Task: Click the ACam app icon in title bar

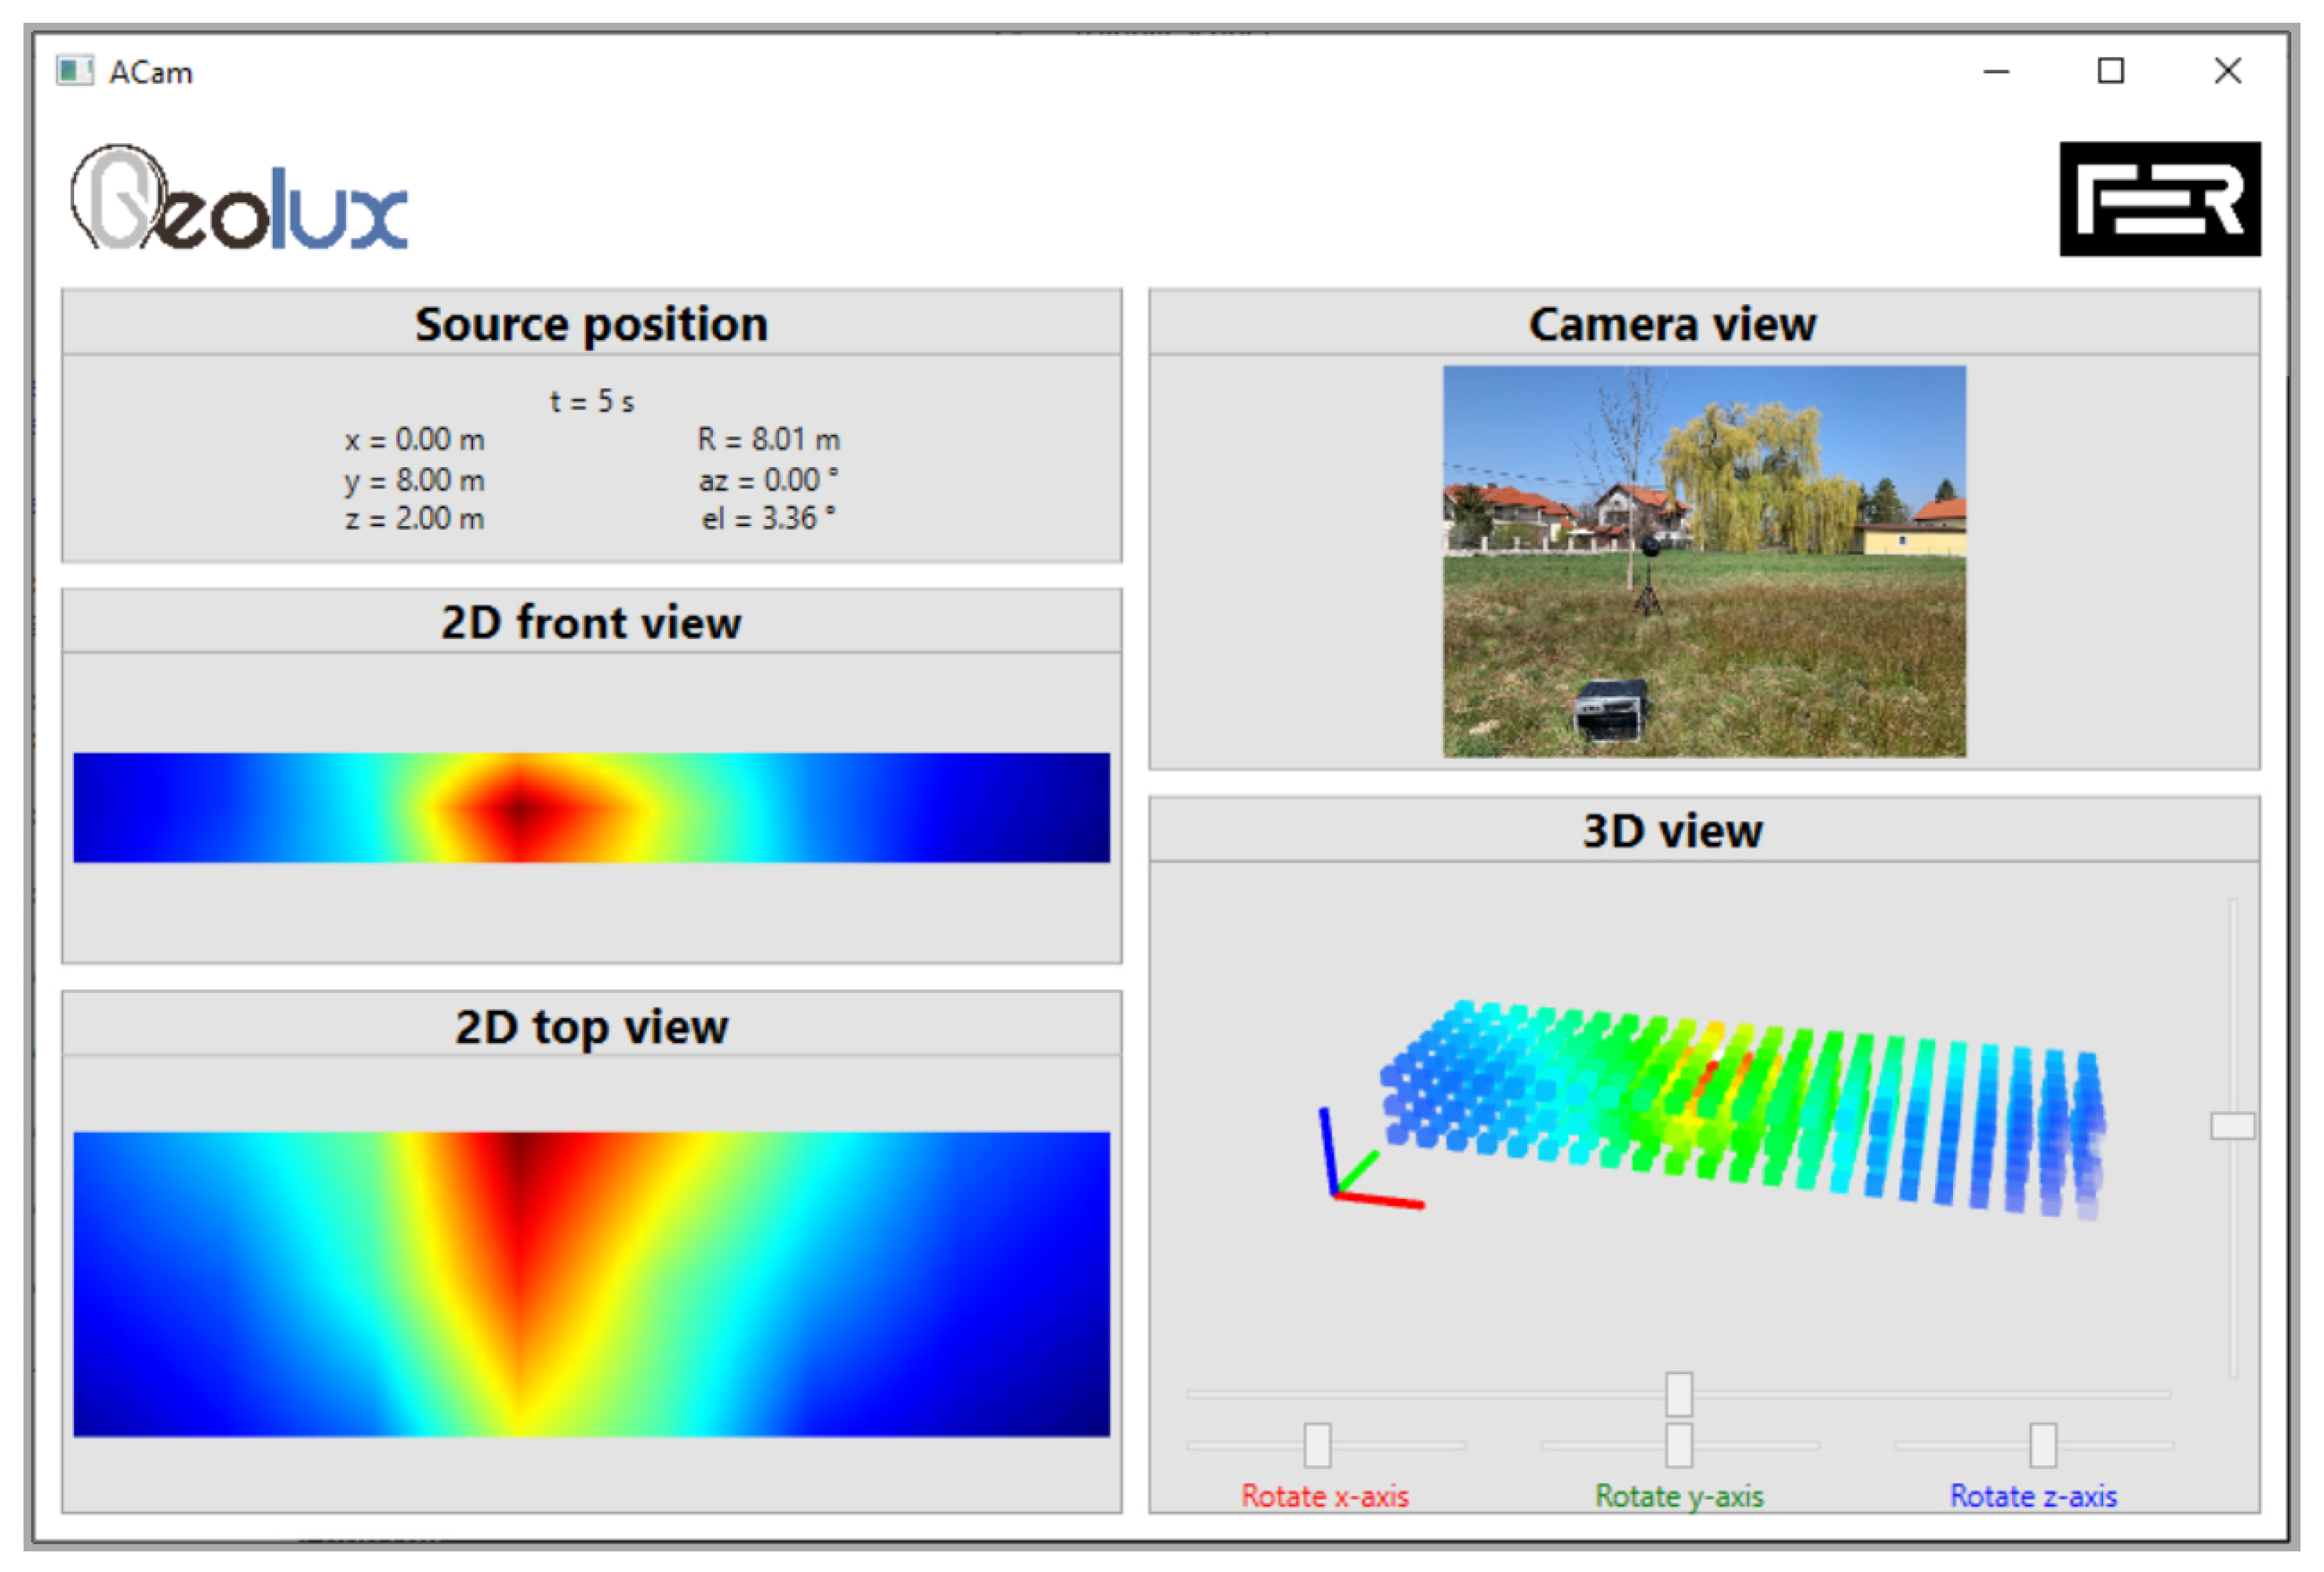Action: click(74, 71)
